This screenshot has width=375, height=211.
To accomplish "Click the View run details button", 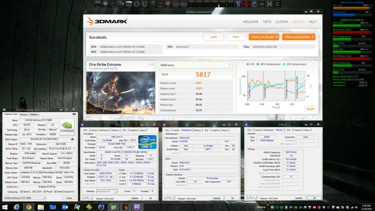I will (x=264, y=37).
